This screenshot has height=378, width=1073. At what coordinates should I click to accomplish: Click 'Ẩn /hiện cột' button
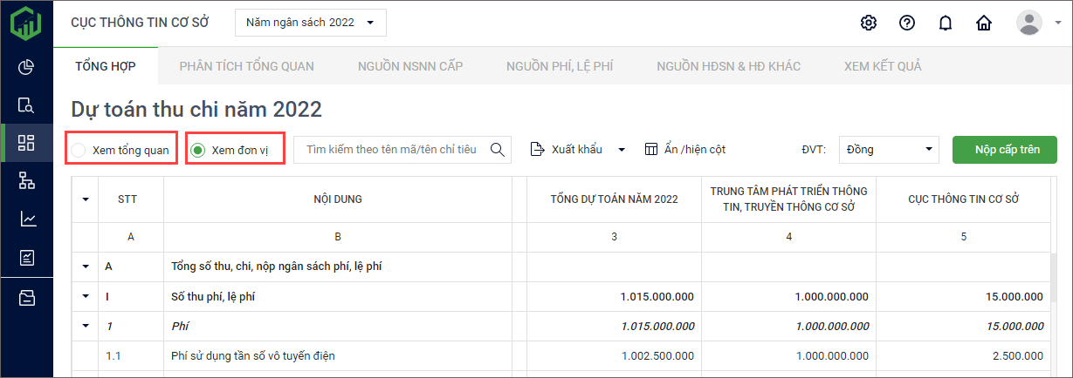click(x=684, y=149)
